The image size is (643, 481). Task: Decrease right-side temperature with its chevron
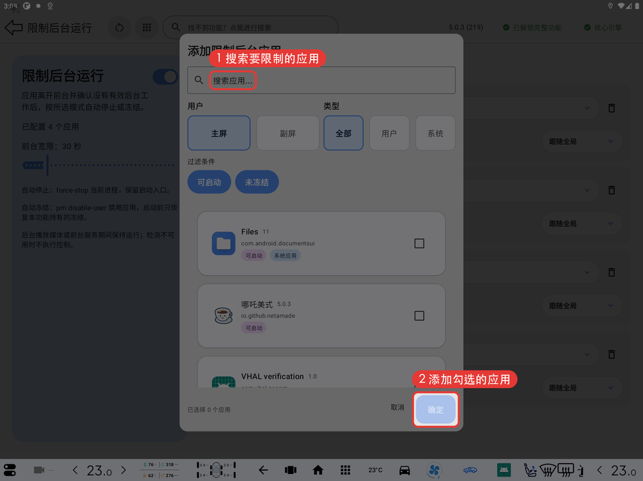click(599, 470)
